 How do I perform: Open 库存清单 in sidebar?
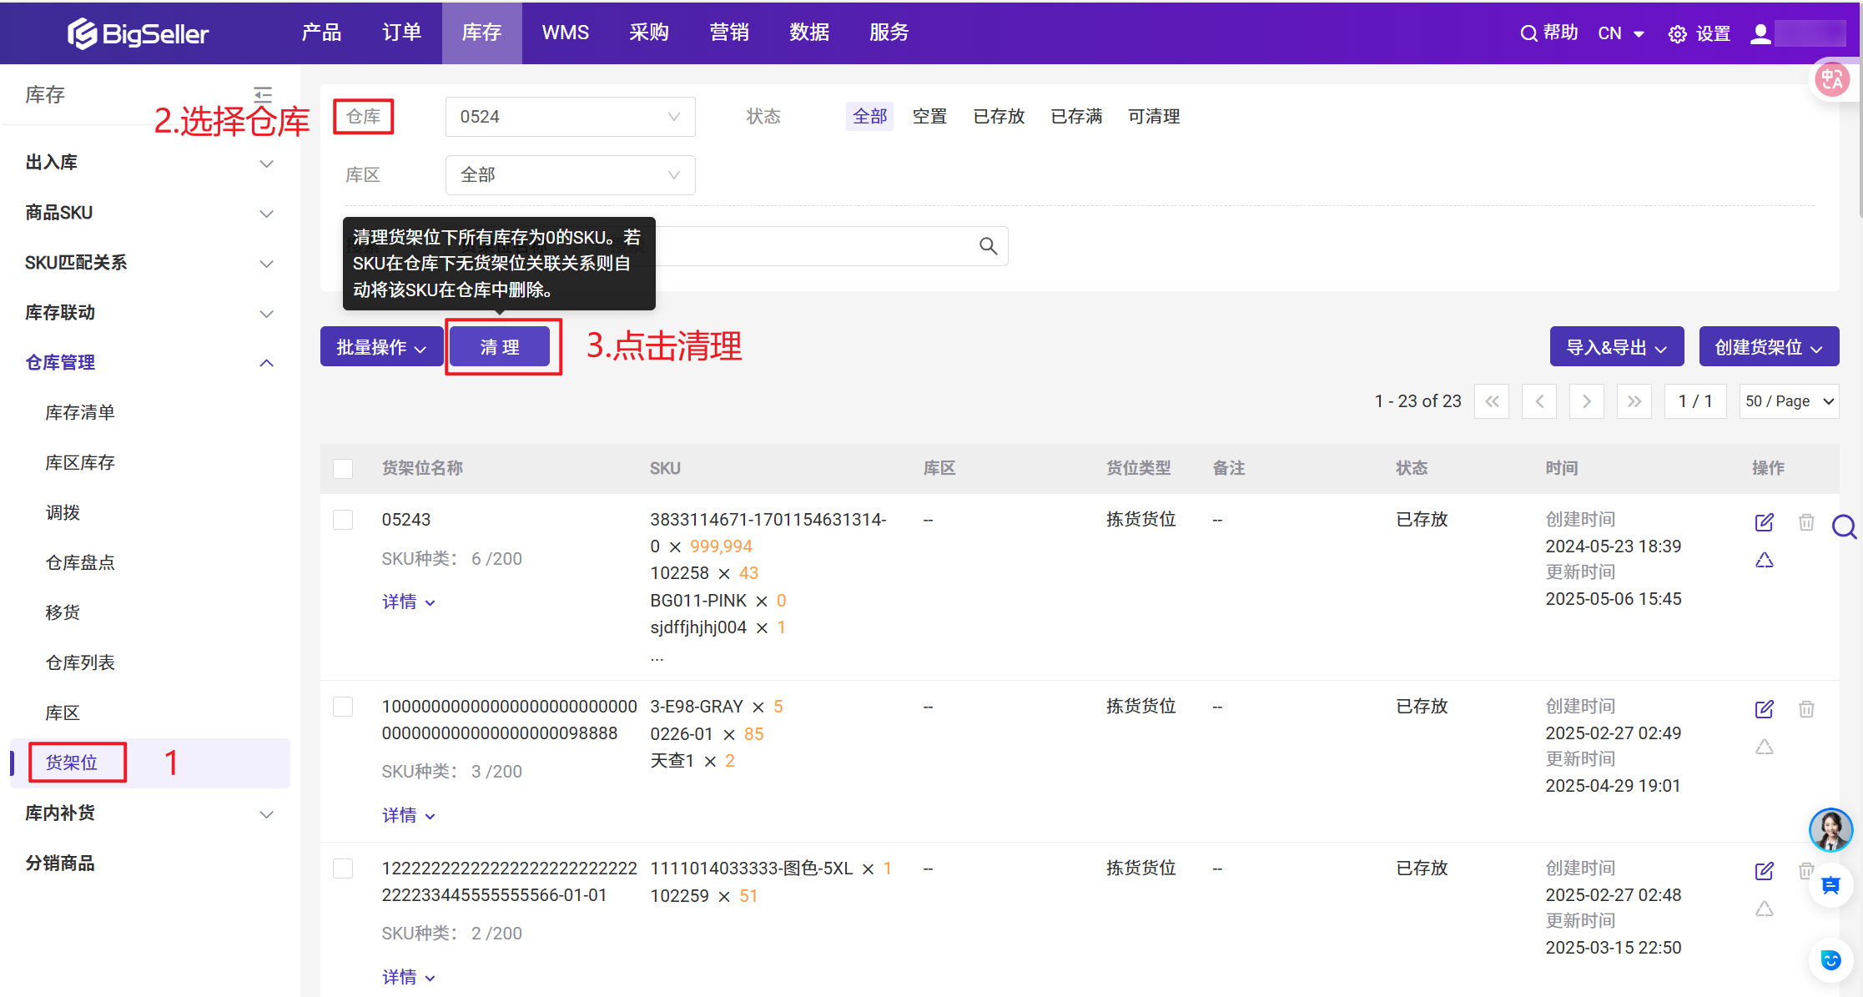point(80,413)
